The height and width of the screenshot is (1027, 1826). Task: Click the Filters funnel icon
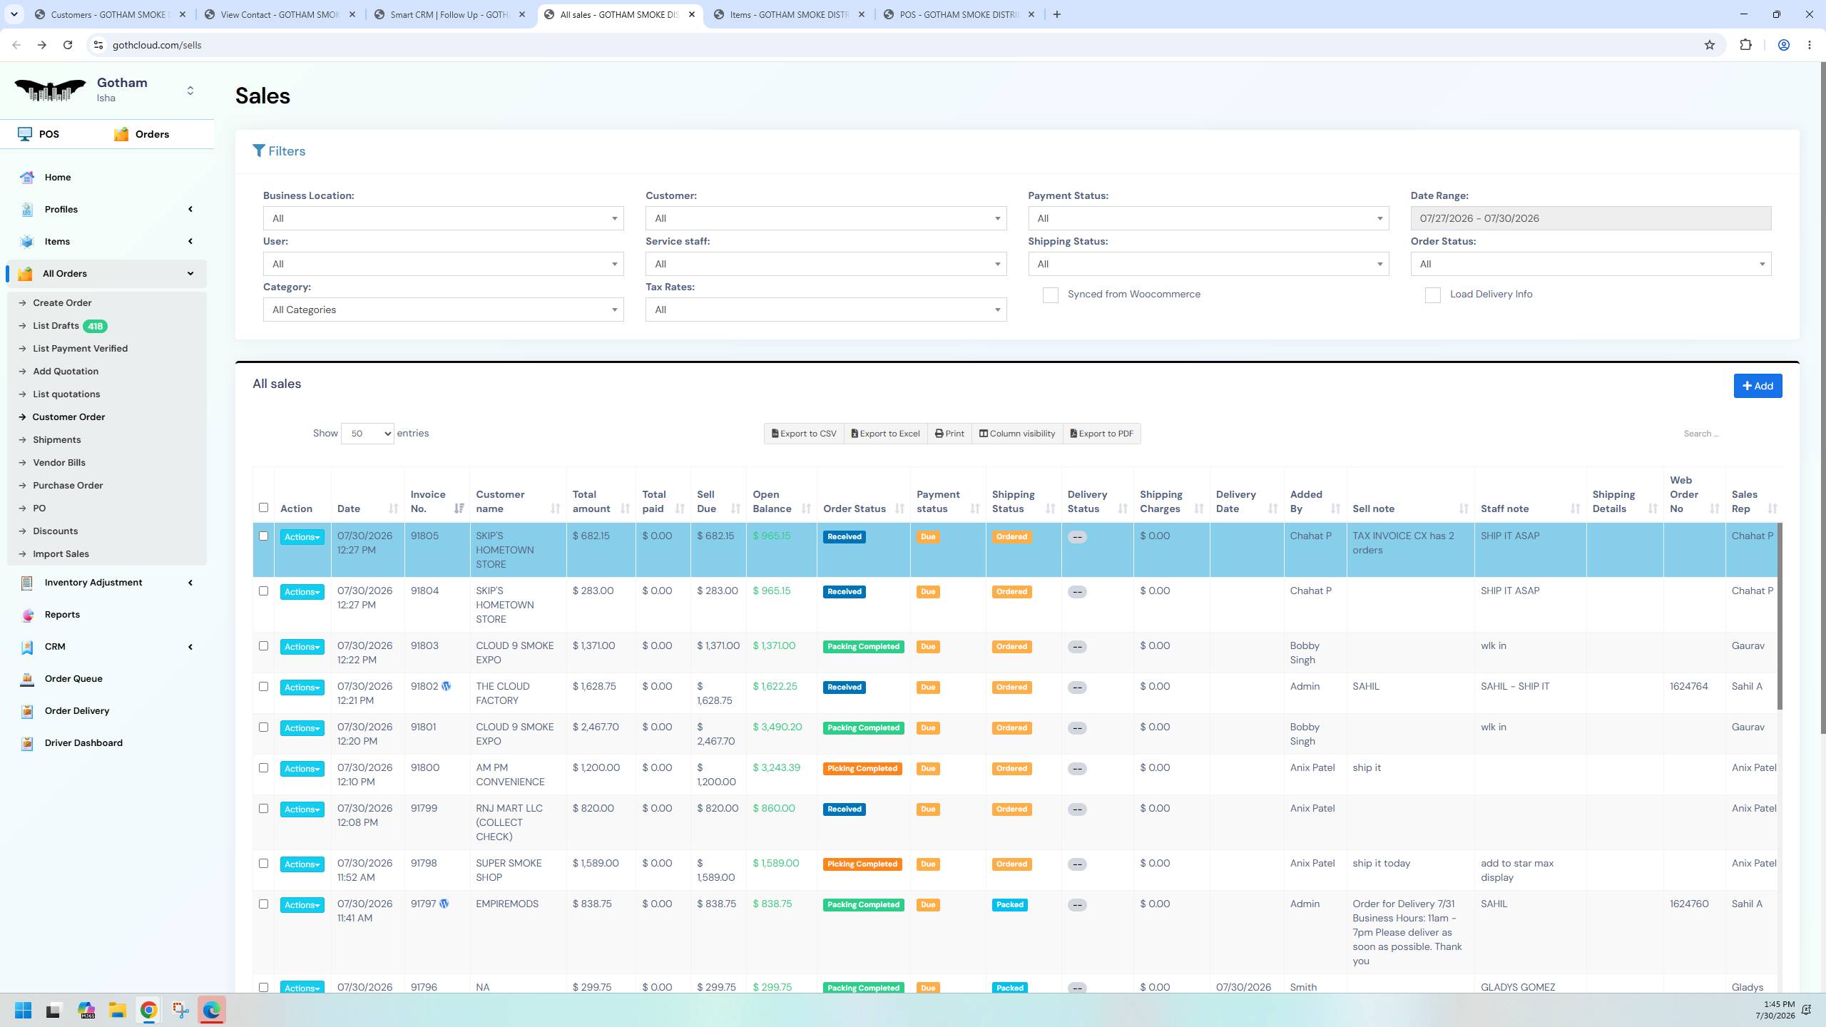259,151
